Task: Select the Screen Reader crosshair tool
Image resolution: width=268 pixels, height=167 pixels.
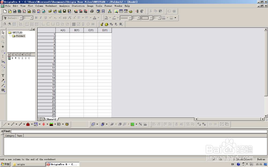Action: (x=3, y=47)
